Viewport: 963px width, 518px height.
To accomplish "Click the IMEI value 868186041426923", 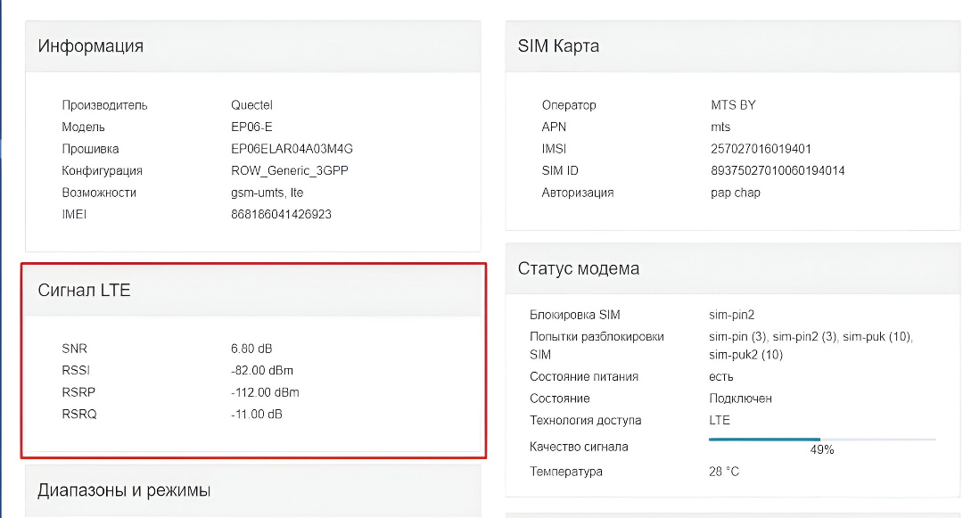I will pyautogui.click(x=281, y=214).
